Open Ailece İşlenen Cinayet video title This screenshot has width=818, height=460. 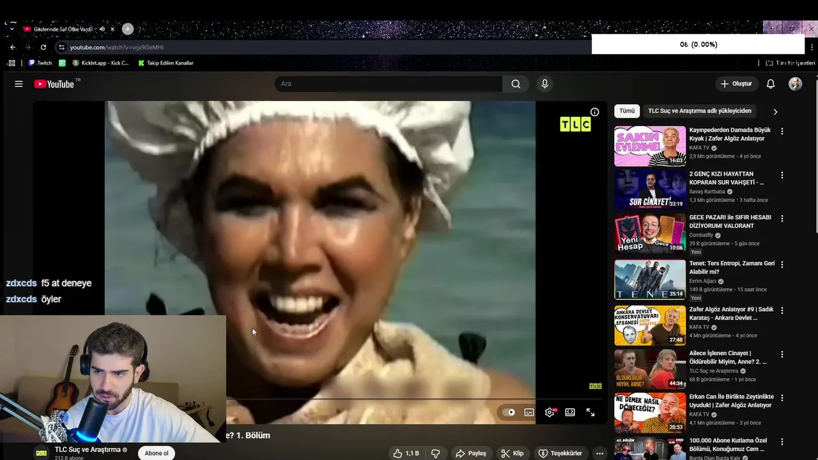[727, 357]
